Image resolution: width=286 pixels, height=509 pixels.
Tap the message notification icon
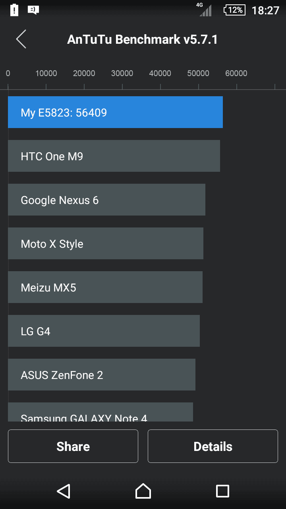[33, 10]
